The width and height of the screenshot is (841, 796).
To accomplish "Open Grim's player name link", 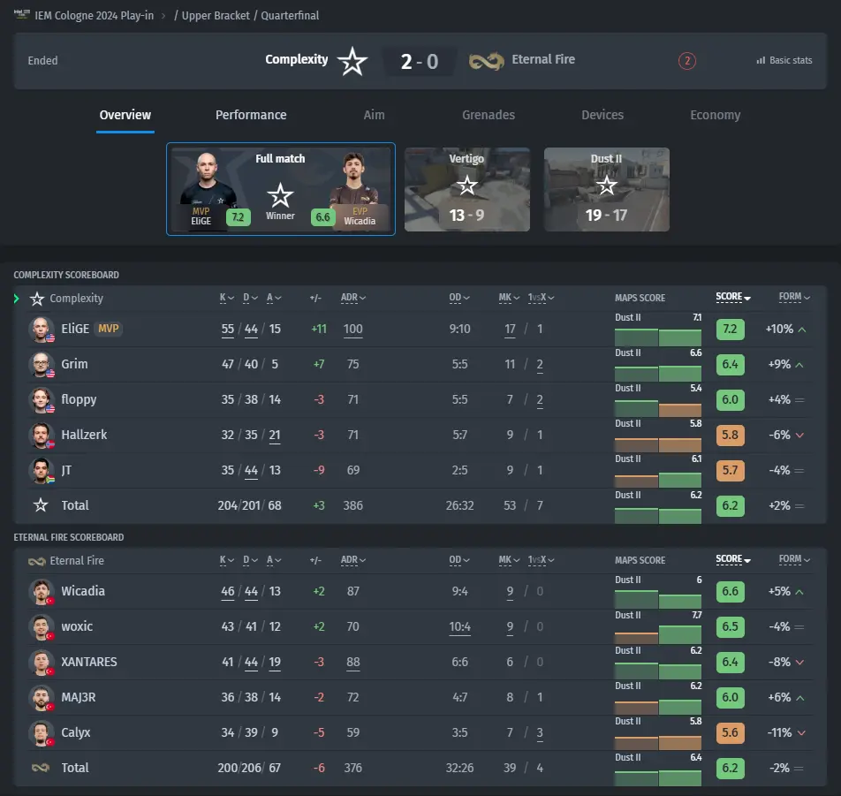I will [x=74, y=364].
